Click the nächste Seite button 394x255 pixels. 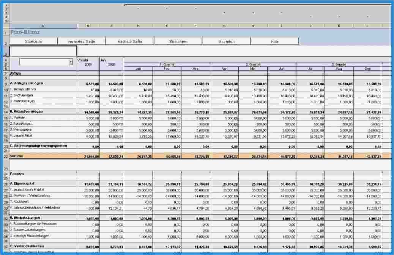click(x=130, y=41)
